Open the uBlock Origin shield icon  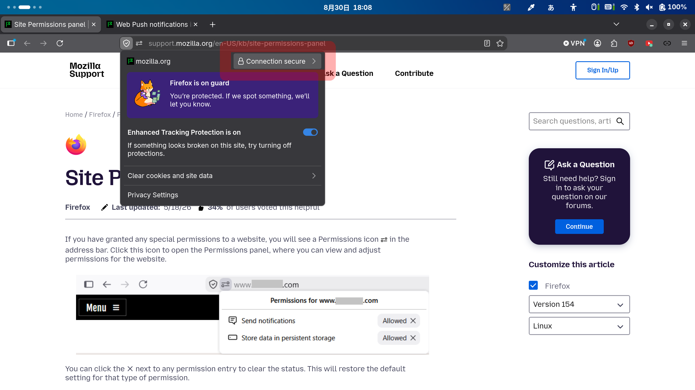[x=631, y=43]
